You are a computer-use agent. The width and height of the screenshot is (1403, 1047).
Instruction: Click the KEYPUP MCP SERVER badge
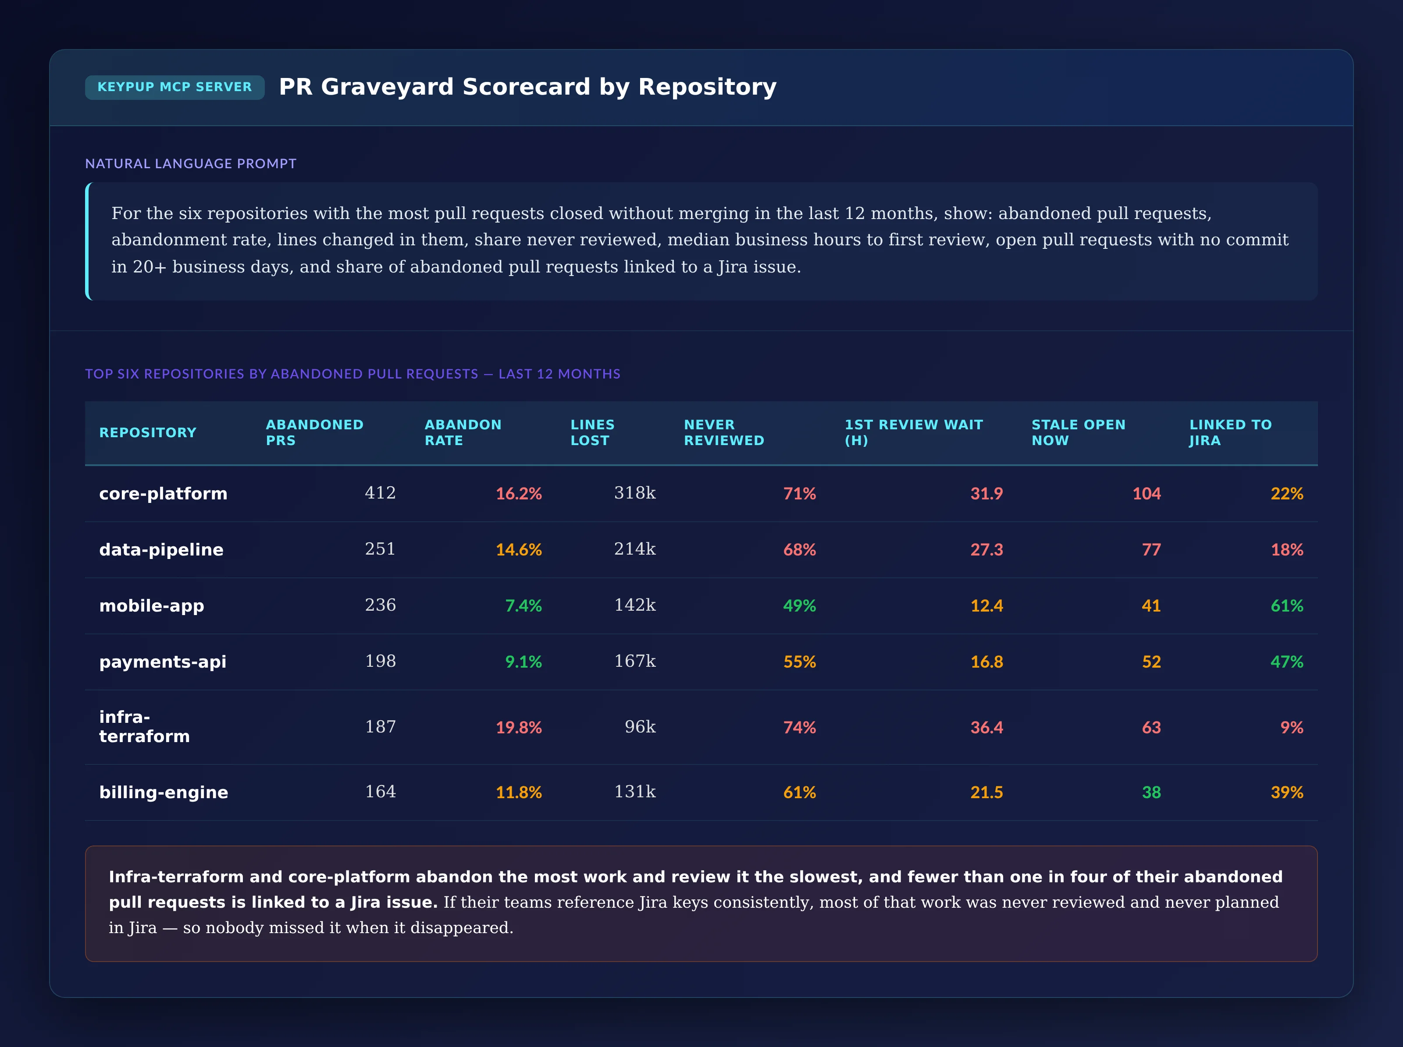click(x=174, y=87)
